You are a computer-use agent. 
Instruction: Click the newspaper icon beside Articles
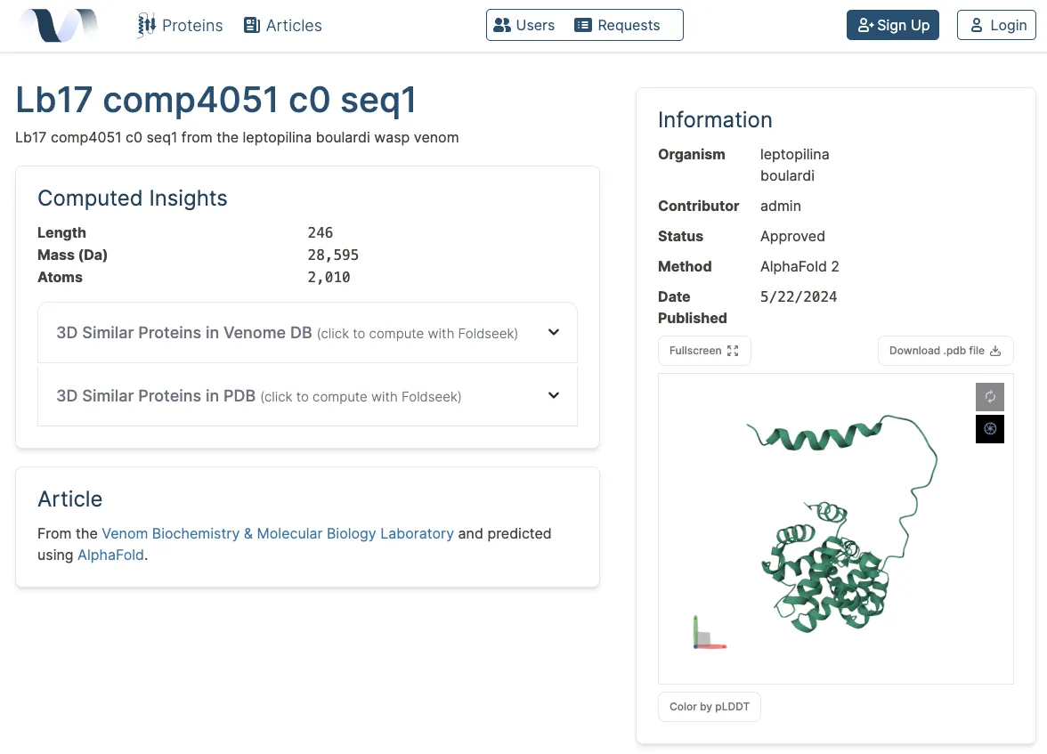252,26
